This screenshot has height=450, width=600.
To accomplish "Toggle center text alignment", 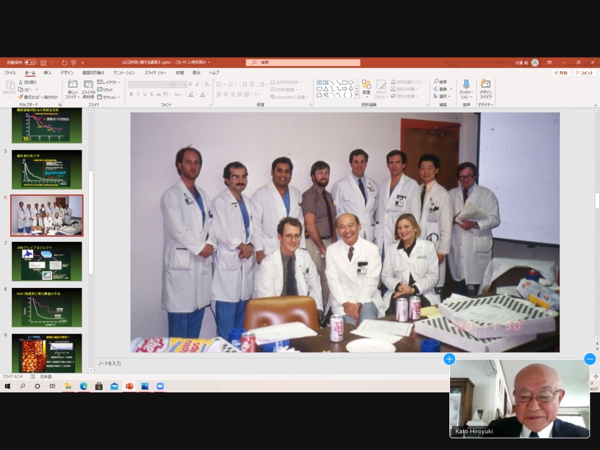I will pos(226,94).
